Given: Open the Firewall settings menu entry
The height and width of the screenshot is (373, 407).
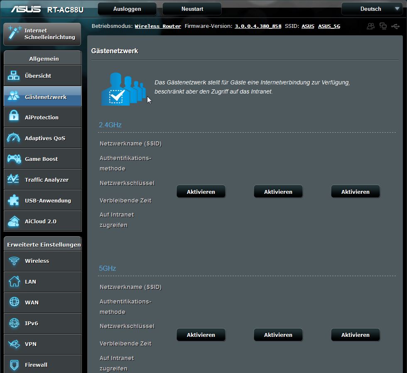Looking at the screenshot, I should pos(42,364).
